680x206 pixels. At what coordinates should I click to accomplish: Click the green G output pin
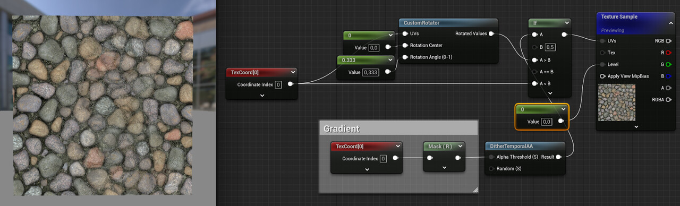pos(669,64)
